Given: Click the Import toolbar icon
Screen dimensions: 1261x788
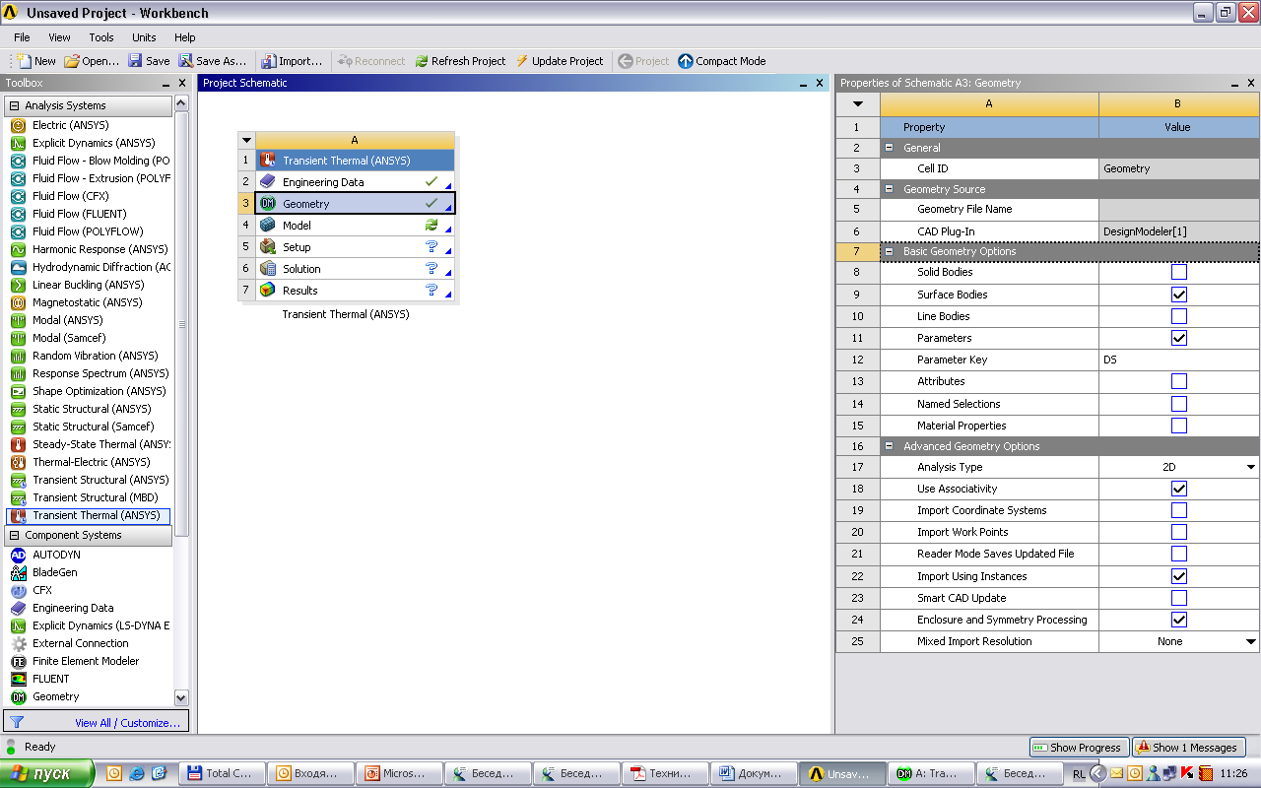Looking at the screenshot, I should click(x=293, y=61).
